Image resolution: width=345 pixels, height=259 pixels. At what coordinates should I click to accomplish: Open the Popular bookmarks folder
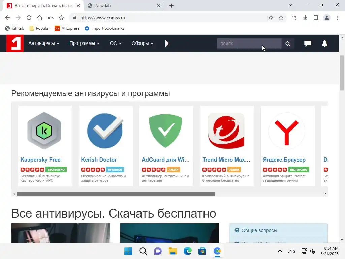click(x=40, y=28)
